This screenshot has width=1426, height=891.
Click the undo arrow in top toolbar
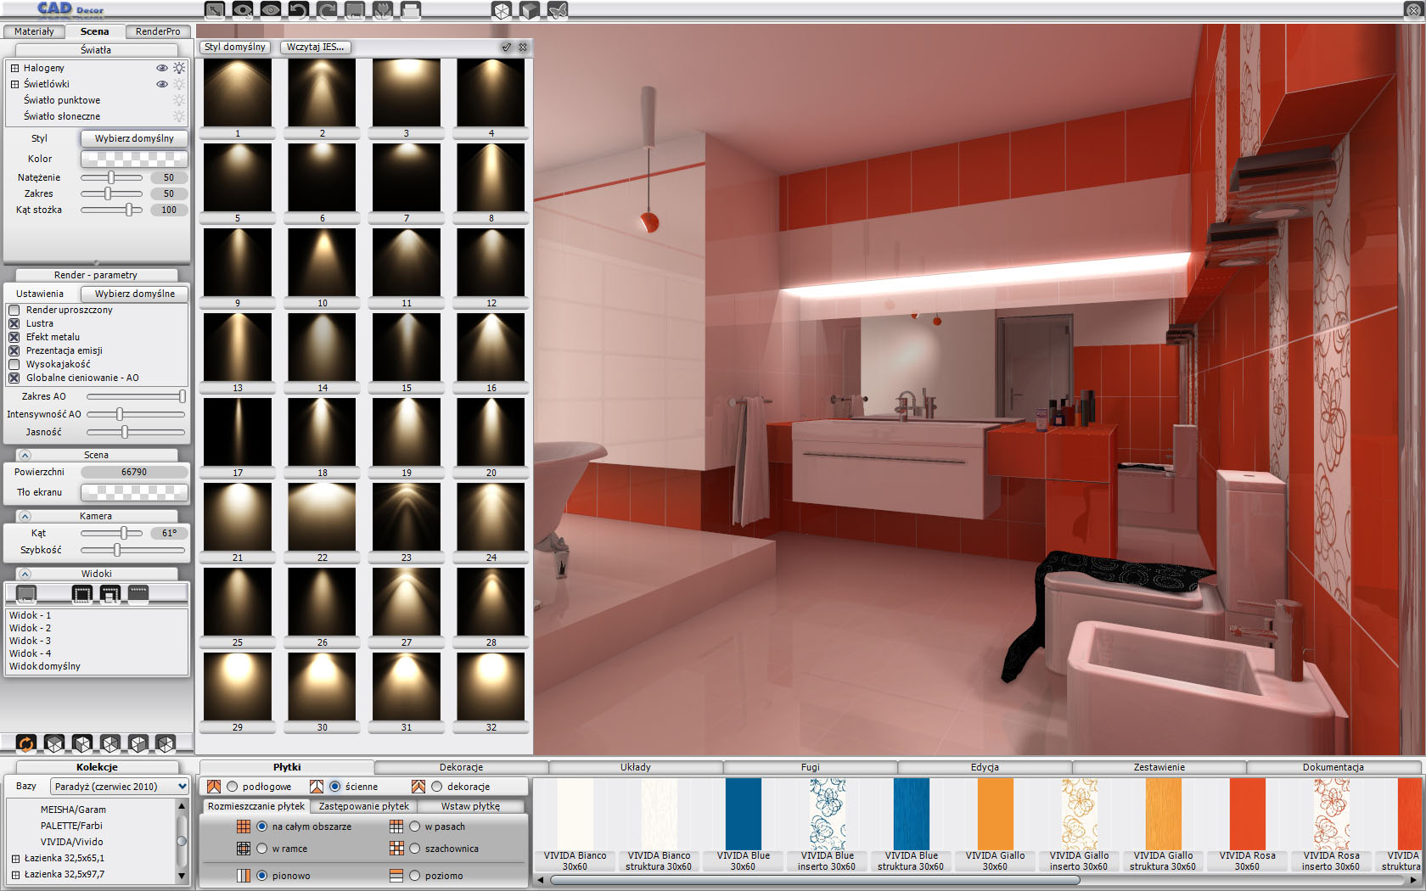[x=298, y=10]
